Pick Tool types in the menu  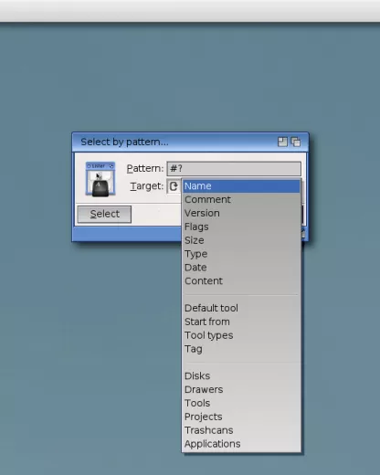pos(241,335)
